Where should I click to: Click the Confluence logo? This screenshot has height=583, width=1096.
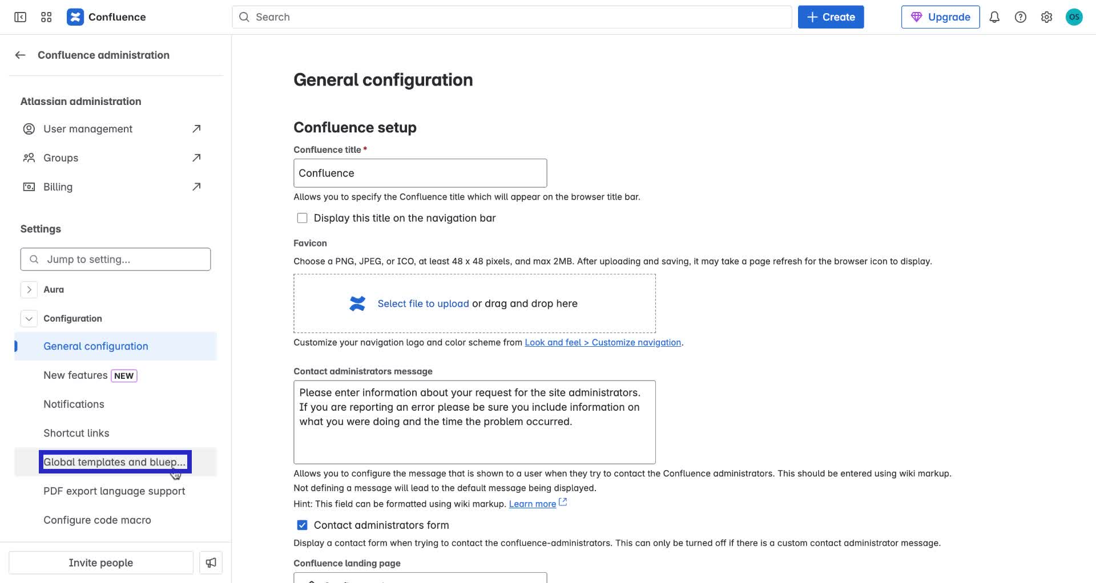[x=76, y=17]
